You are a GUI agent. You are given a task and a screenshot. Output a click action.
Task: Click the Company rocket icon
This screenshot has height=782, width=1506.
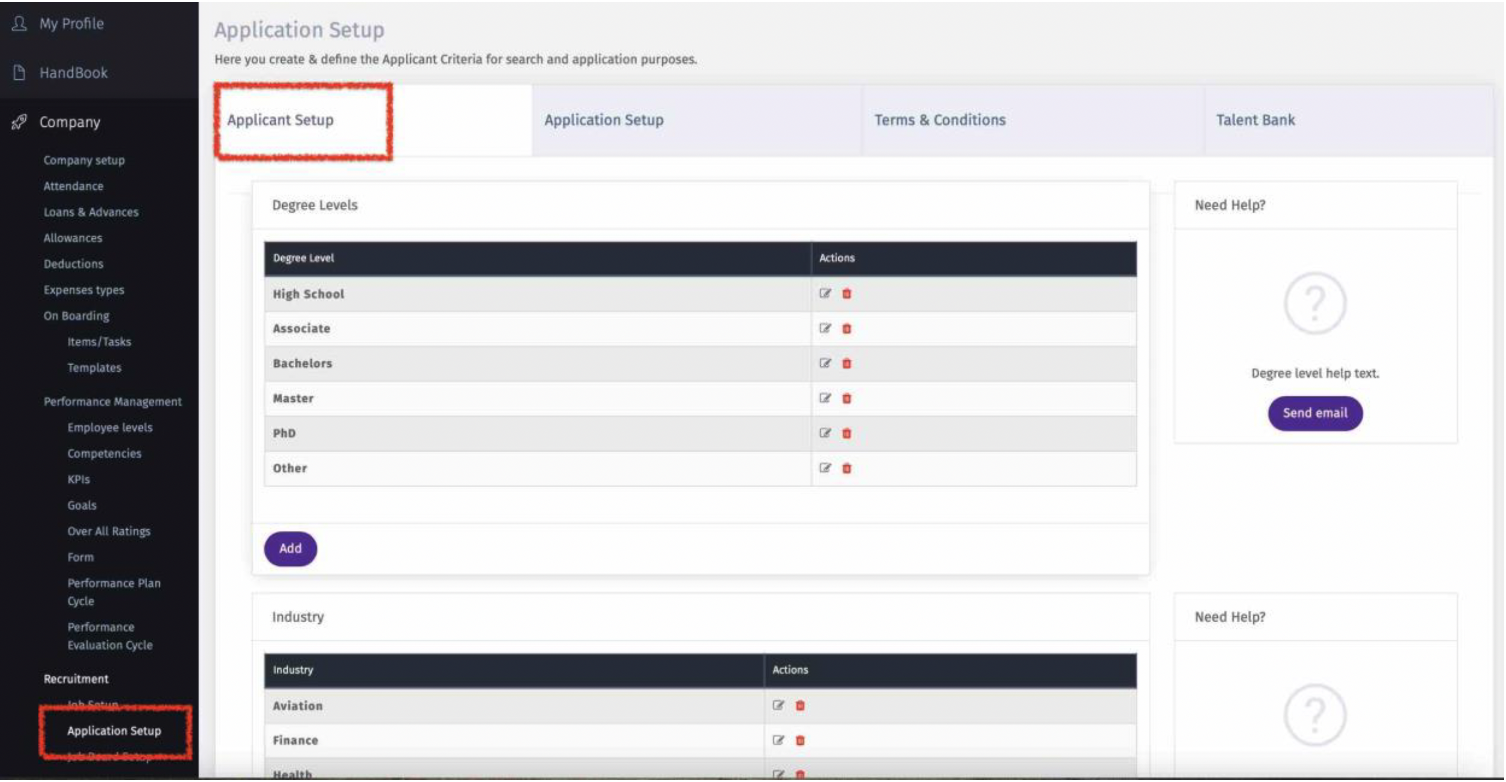[19, 122]
